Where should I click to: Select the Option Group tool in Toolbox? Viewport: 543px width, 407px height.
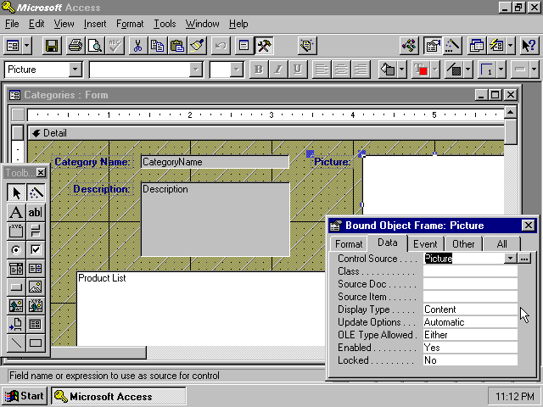(16, 231)
